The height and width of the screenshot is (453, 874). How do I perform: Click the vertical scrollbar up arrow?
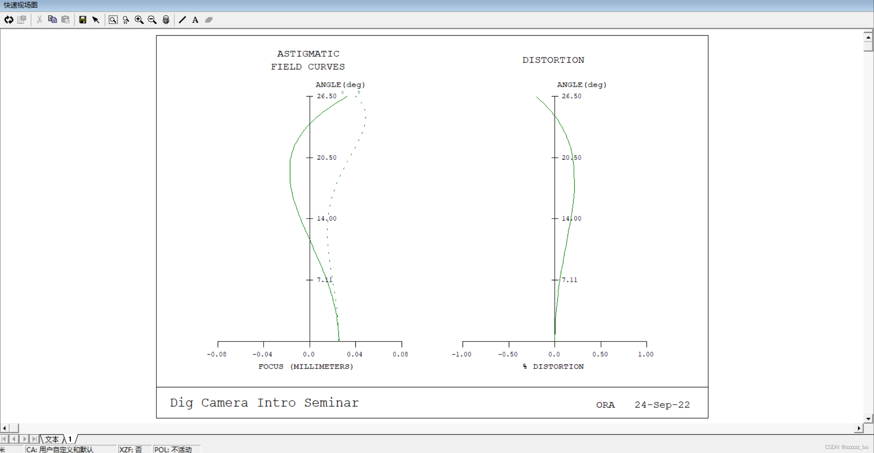pos(868,37)
